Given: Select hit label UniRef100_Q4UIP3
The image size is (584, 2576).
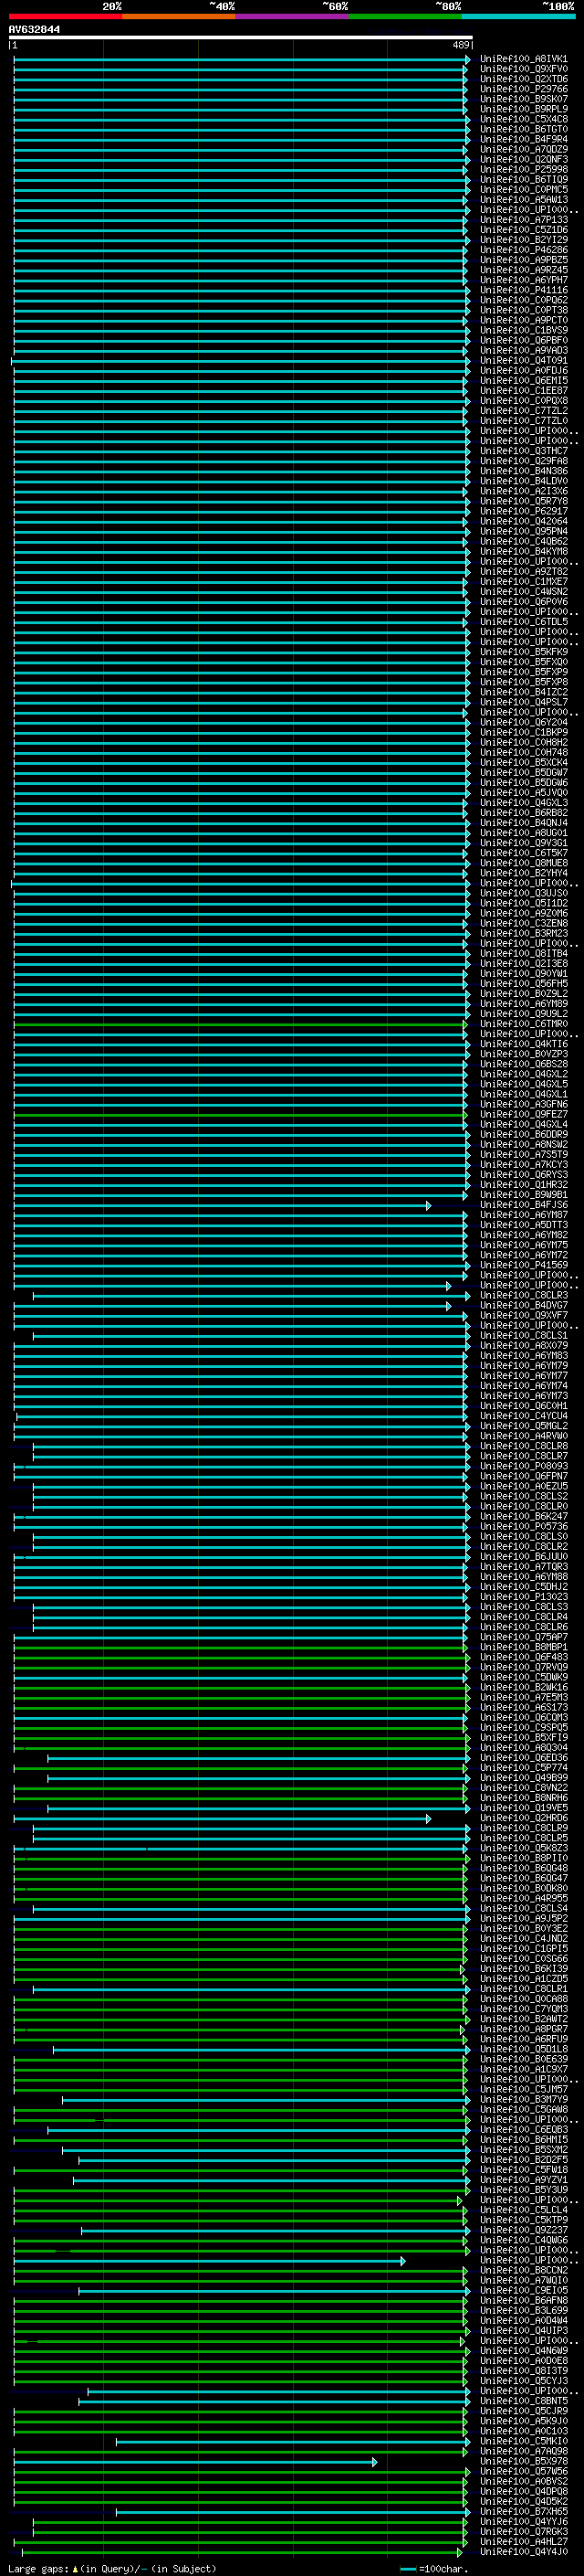Looking at the screenshot, I should [523, 2330].
